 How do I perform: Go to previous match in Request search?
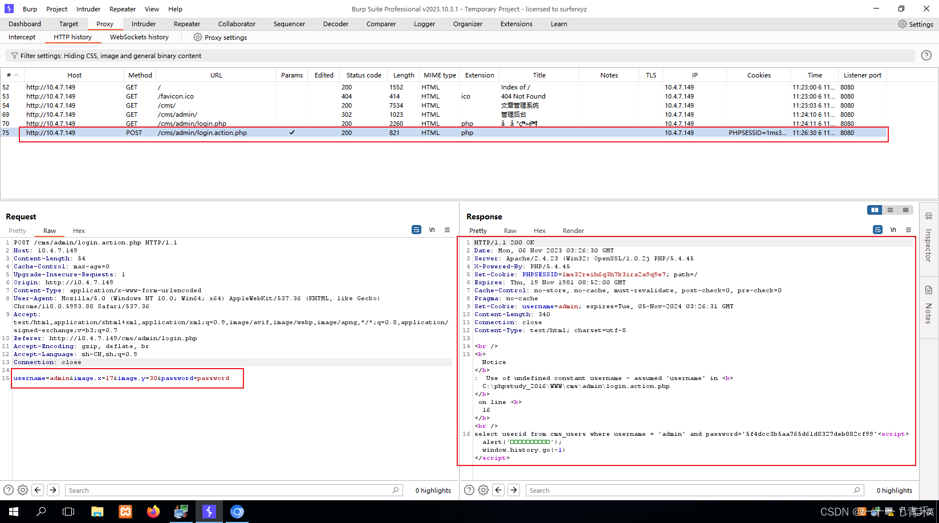click(38, 490)
